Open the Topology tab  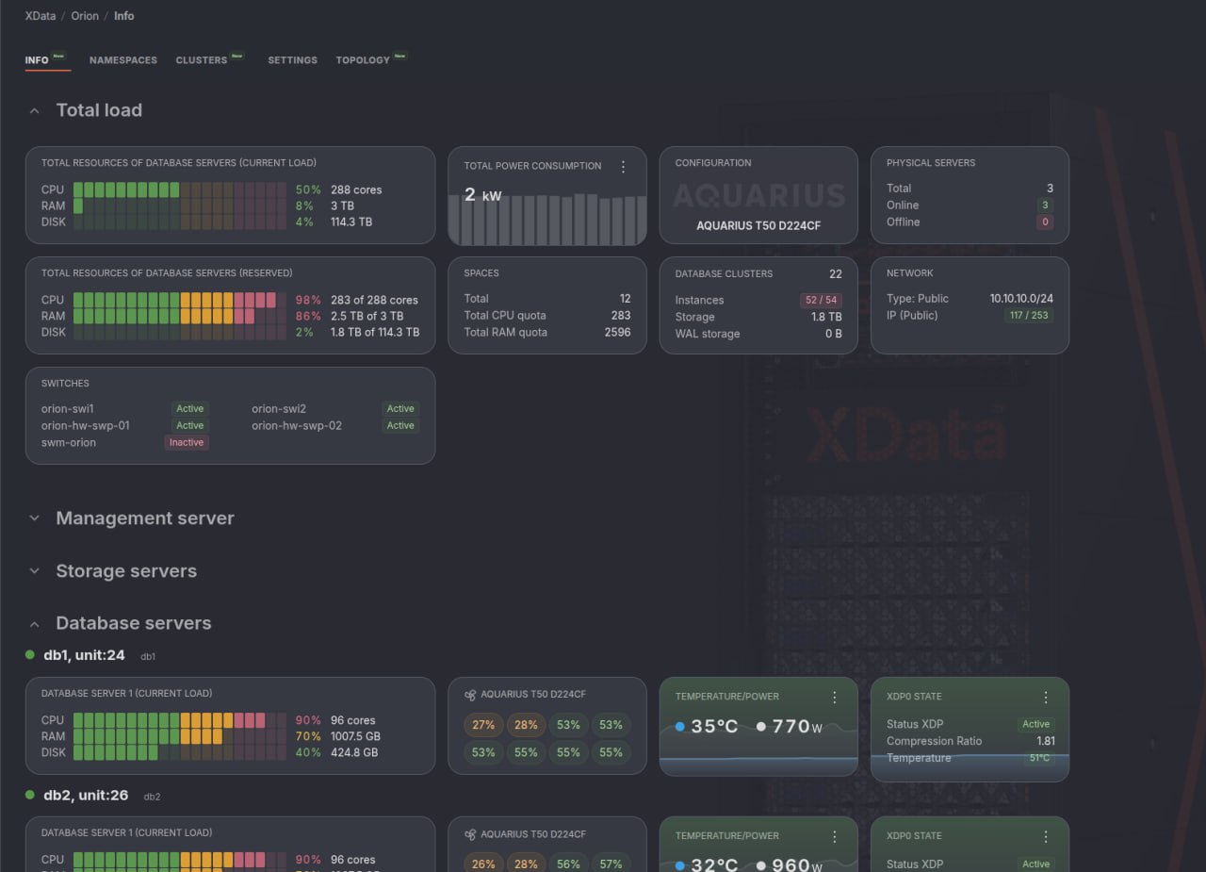(x=363, y=60)
